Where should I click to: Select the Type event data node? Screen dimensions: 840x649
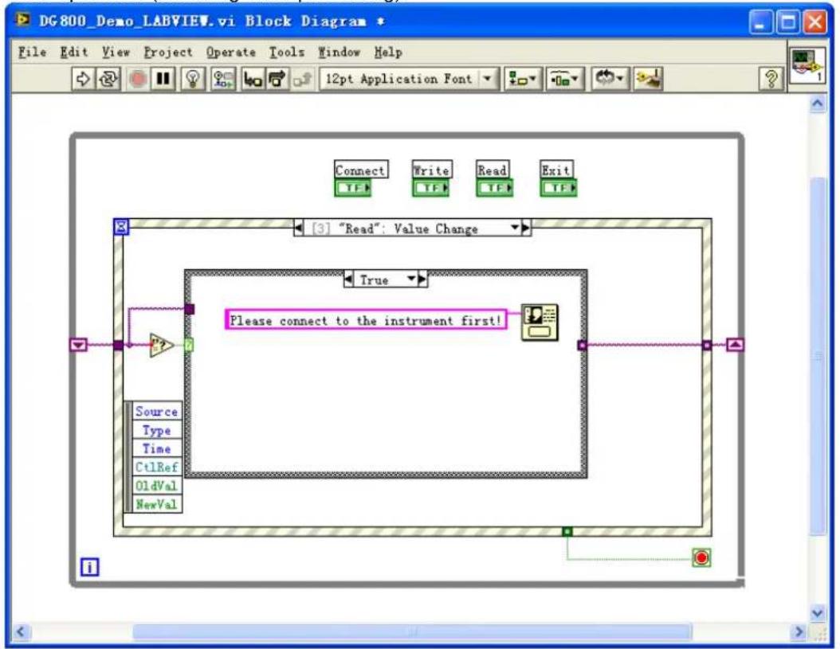[x=156, y=430]
